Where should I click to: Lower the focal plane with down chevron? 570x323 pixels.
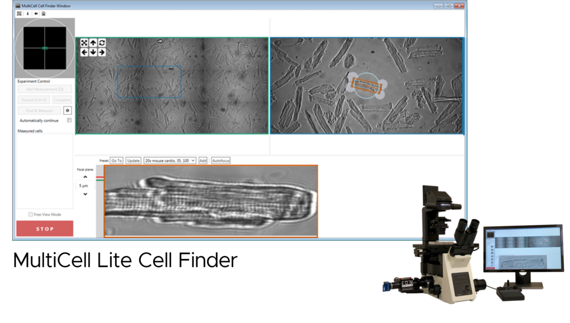[x=85, y=194]
